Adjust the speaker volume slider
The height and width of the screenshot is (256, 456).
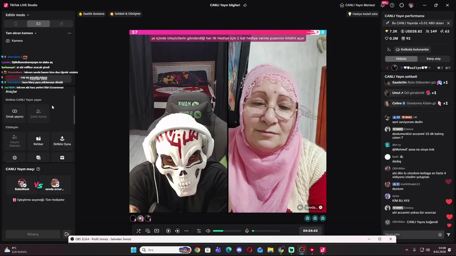(227, 231)
